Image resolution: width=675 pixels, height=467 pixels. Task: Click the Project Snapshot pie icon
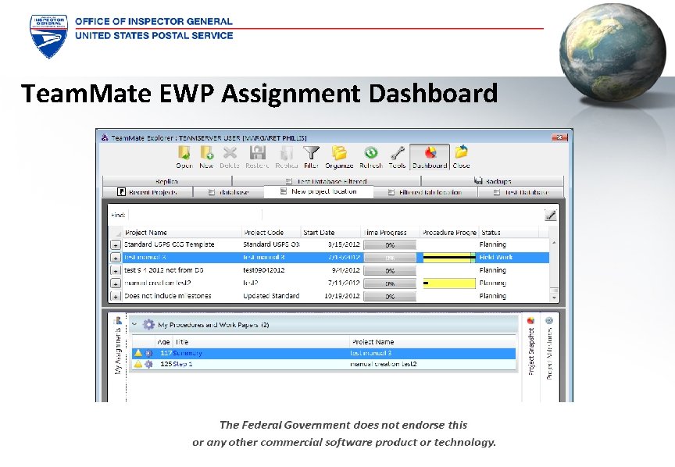530,321
